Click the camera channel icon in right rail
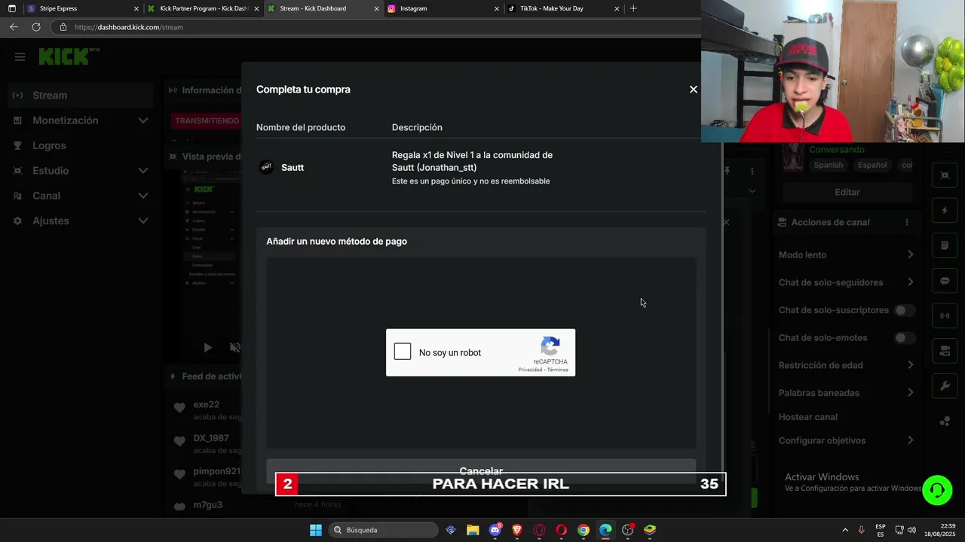Screen dimensions: 965x542 coord(945,351)
